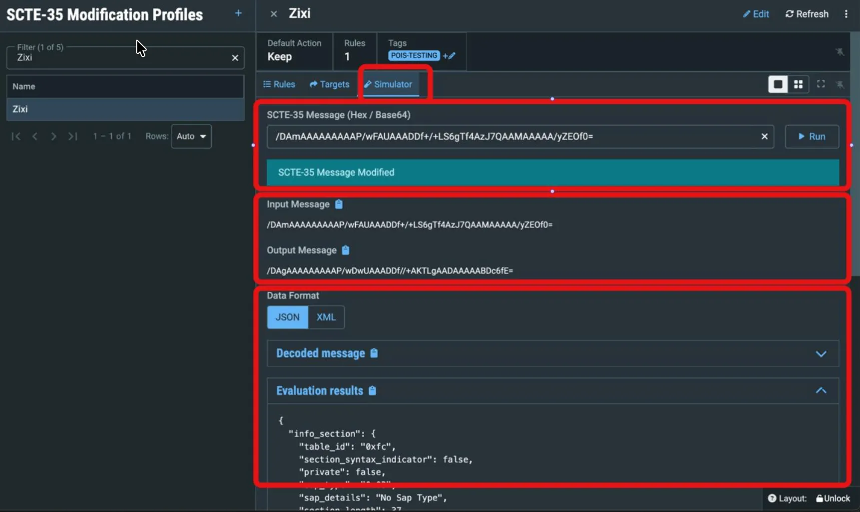
Task: Open the more options kebab menu
Action: click(846, 14)
